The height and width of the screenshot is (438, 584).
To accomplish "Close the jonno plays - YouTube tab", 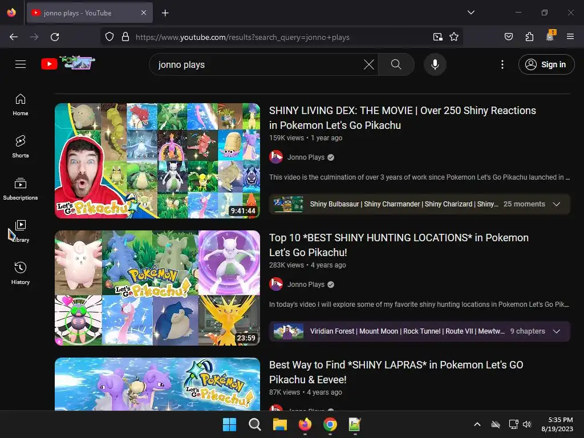I will 144,13.
